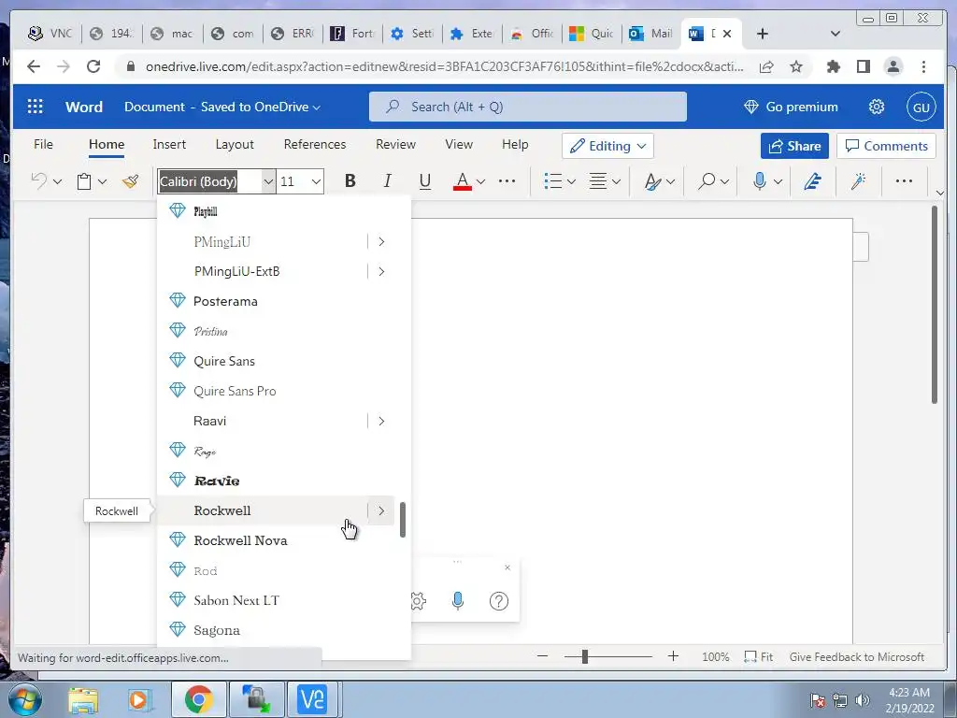Open the Office app launcher grid
Screen dimensions: 957x718
tap(36, 107)
